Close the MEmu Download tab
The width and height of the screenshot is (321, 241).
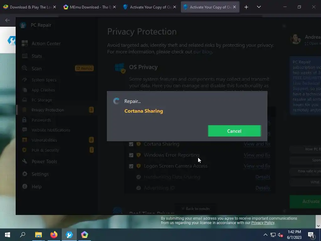coord(114,7)
